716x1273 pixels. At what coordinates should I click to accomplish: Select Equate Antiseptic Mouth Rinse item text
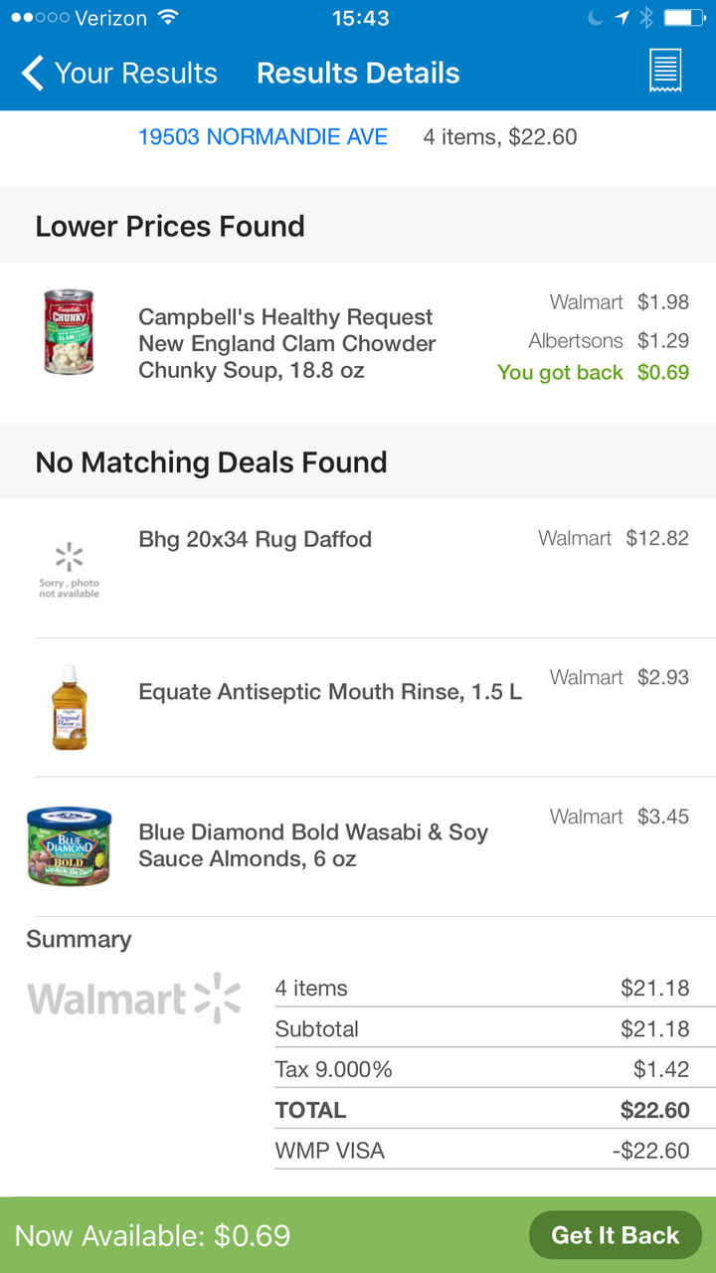(x=330, y=692)
